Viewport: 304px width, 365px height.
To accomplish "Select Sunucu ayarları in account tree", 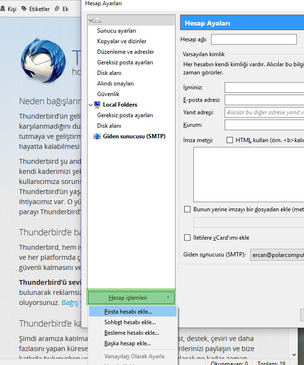I will coord(116,31).
